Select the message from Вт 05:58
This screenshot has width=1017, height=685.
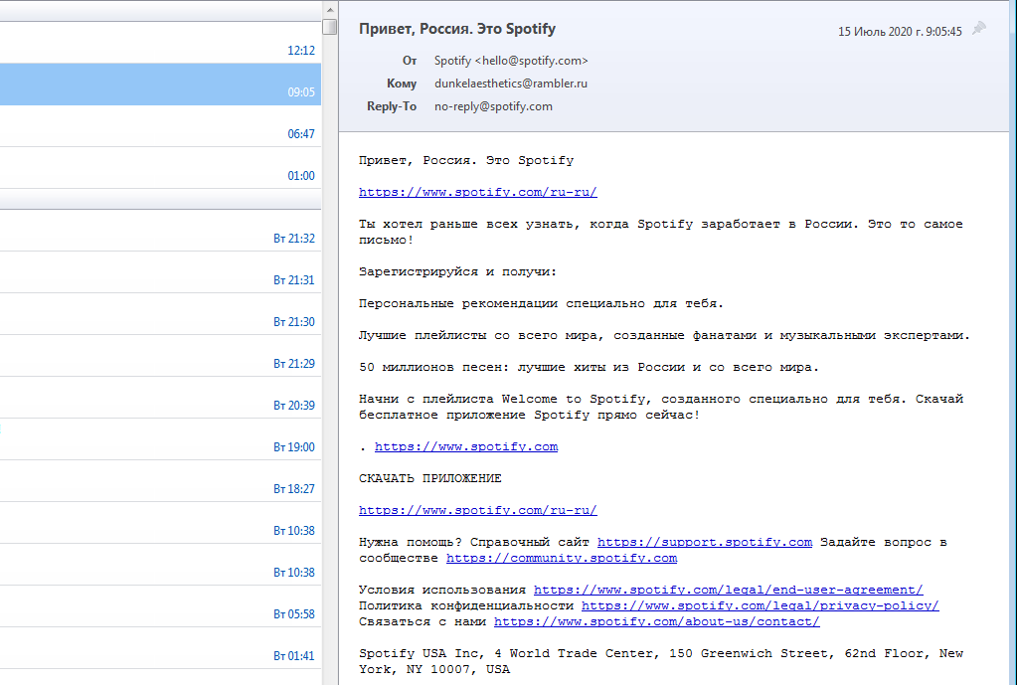[x=160, y=606]
